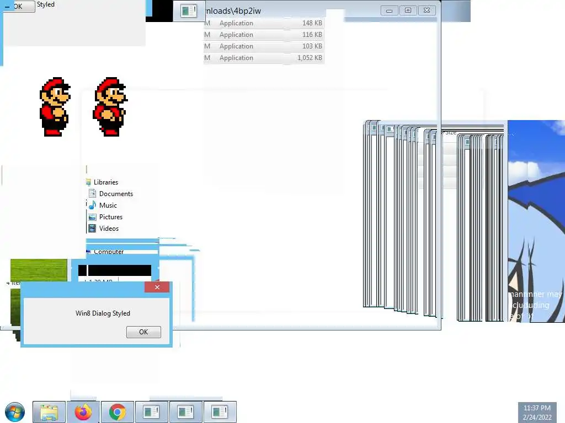Open the Music library
This screenshot has width=565, height=423.
click(x=108, y=205)
